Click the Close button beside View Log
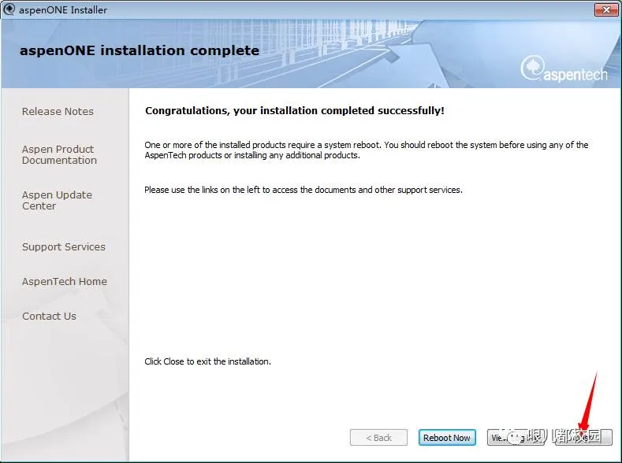 [x=584, y=438]
